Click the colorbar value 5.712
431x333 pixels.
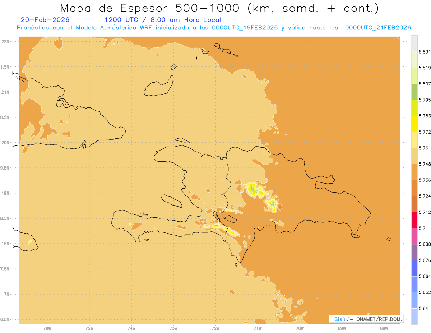coord(425,212)
